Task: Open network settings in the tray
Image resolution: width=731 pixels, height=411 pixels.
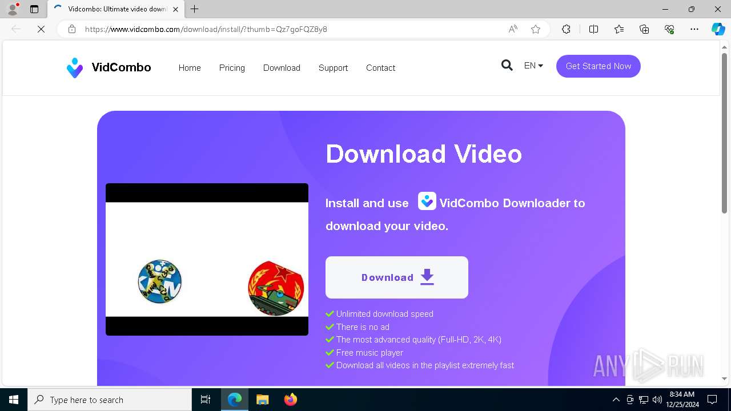Action: tap(644, 400)
